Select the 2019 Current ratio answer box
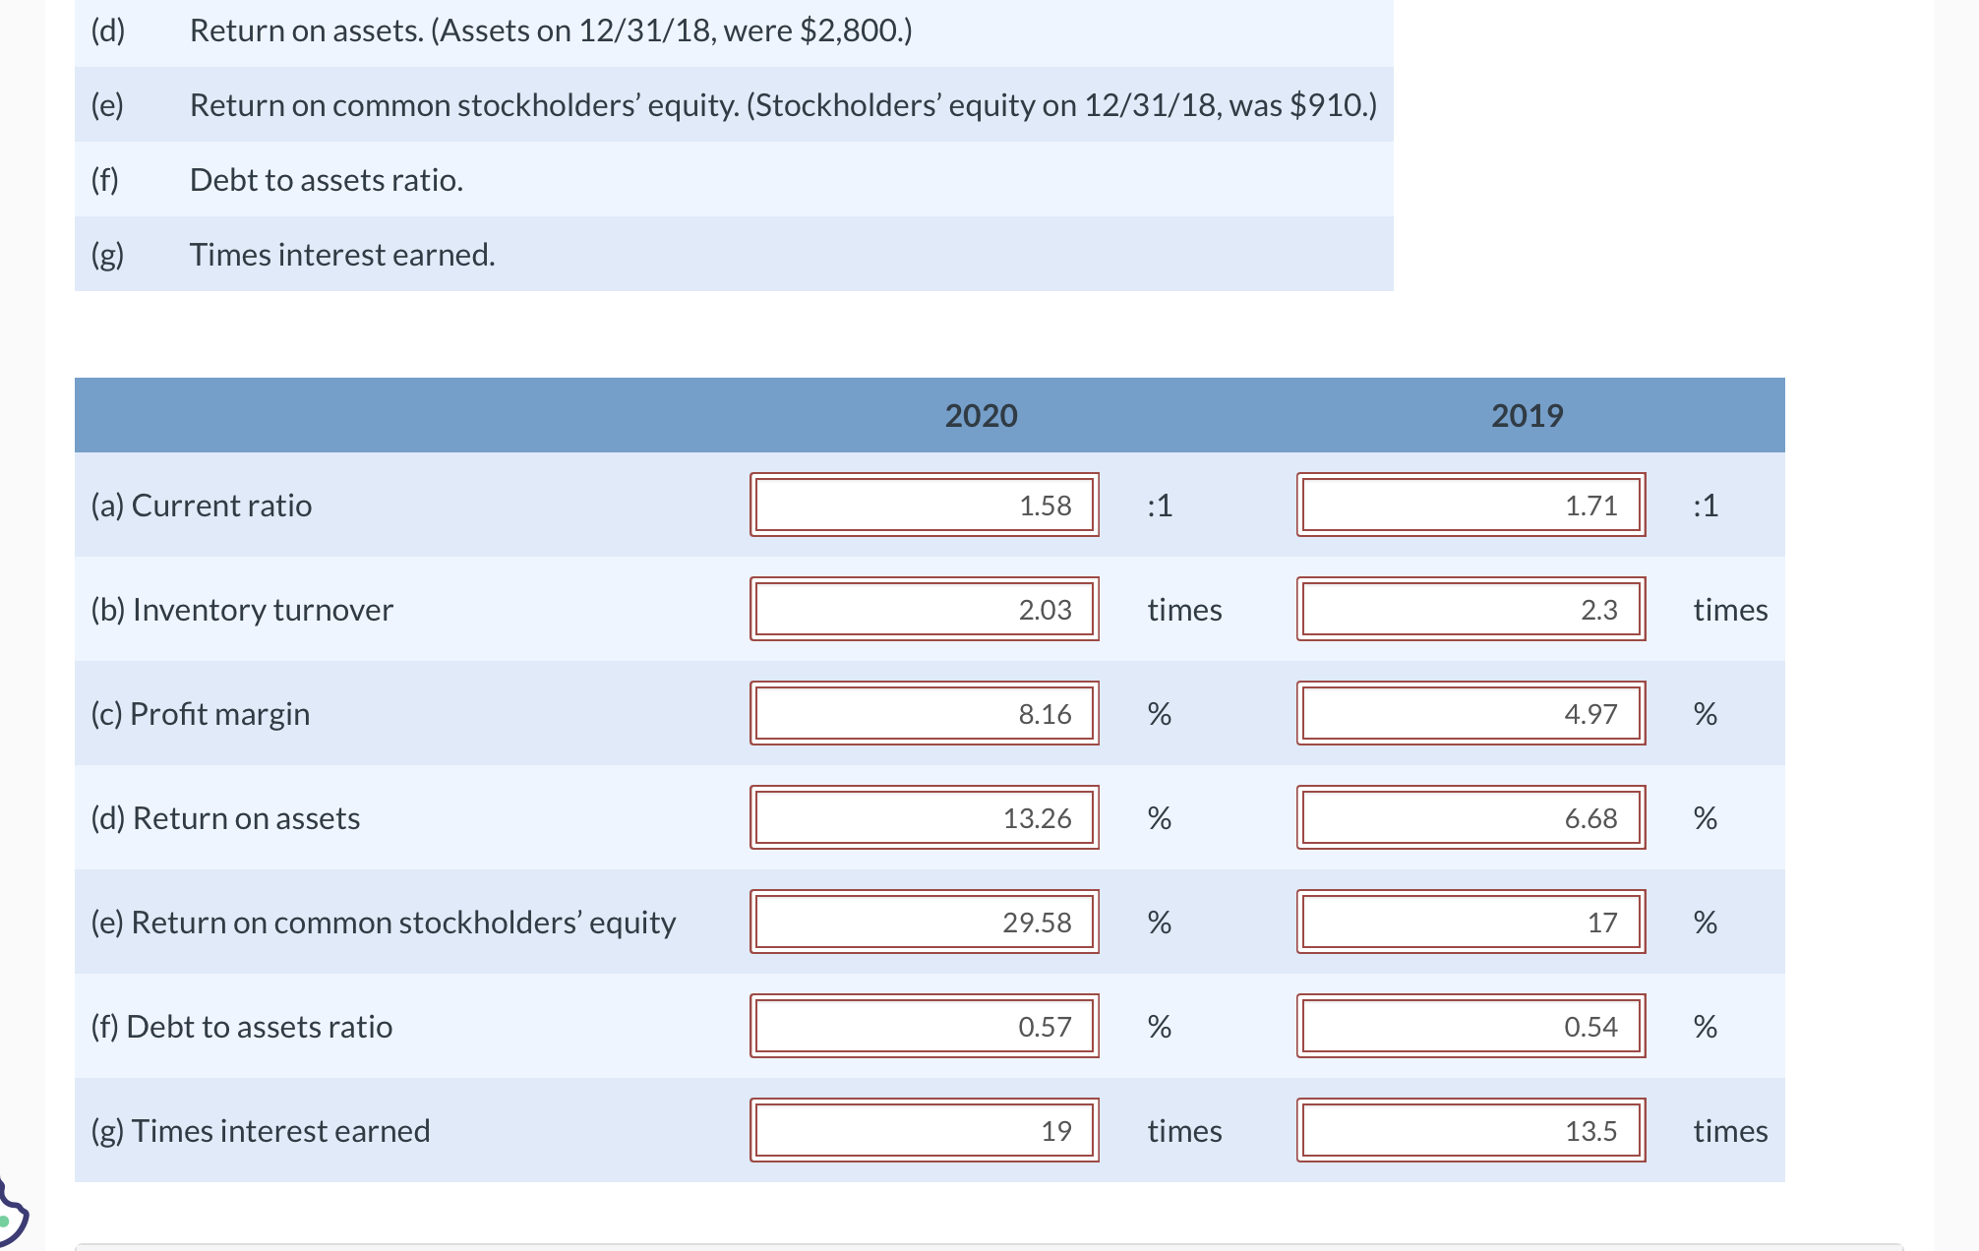Image resolution: width=1979 pixels, height=1251 pixels. click(1469, 506)
